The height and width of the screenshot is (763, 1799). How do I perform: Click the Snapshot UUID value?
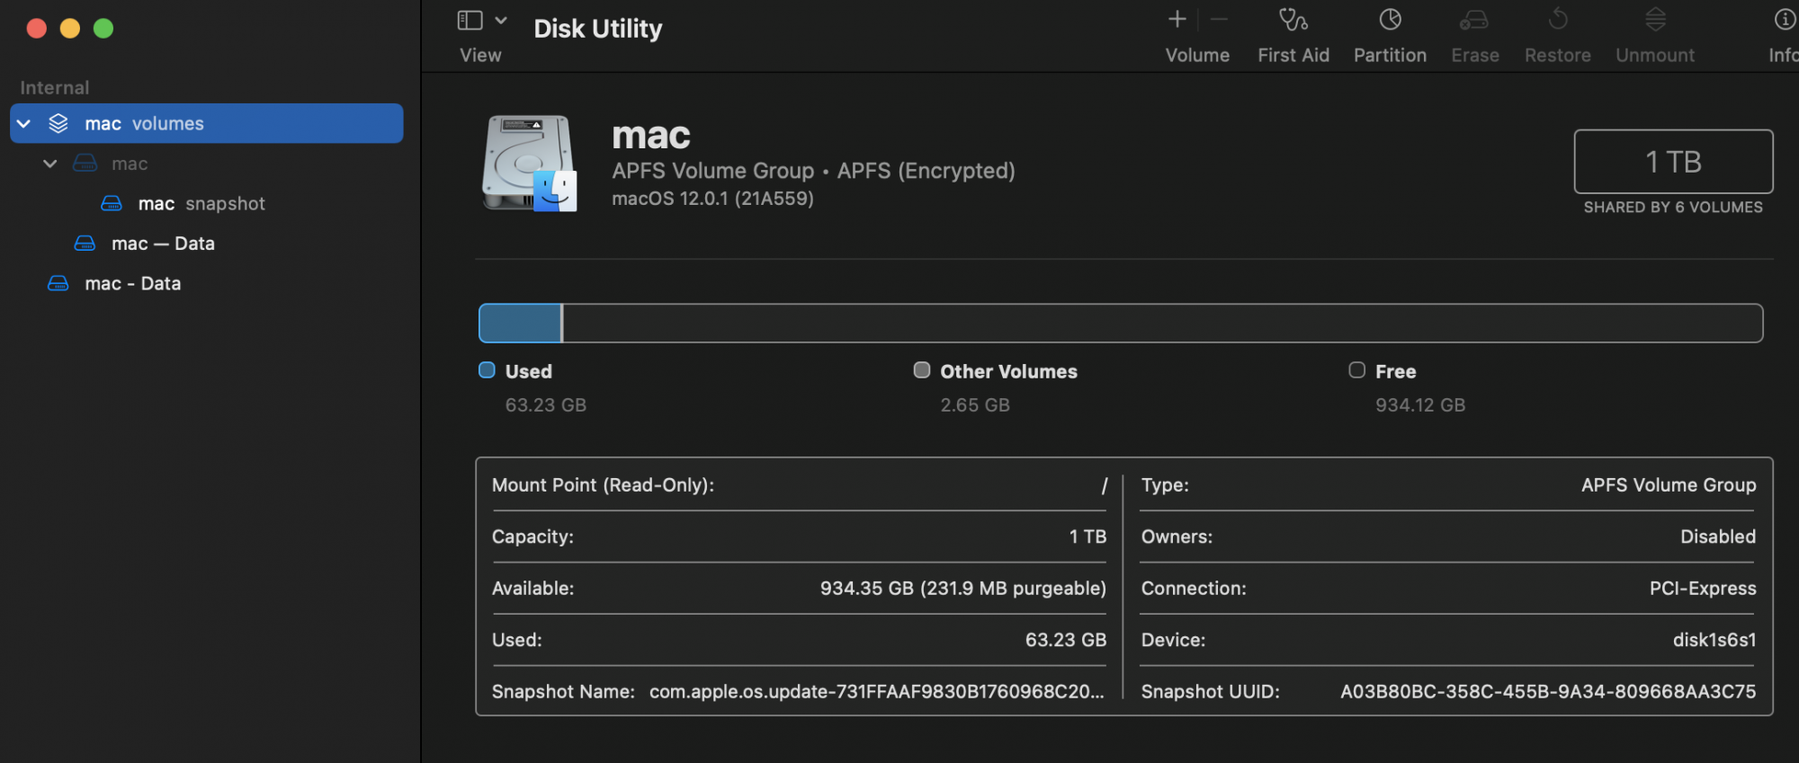(x=1548, y=692)
